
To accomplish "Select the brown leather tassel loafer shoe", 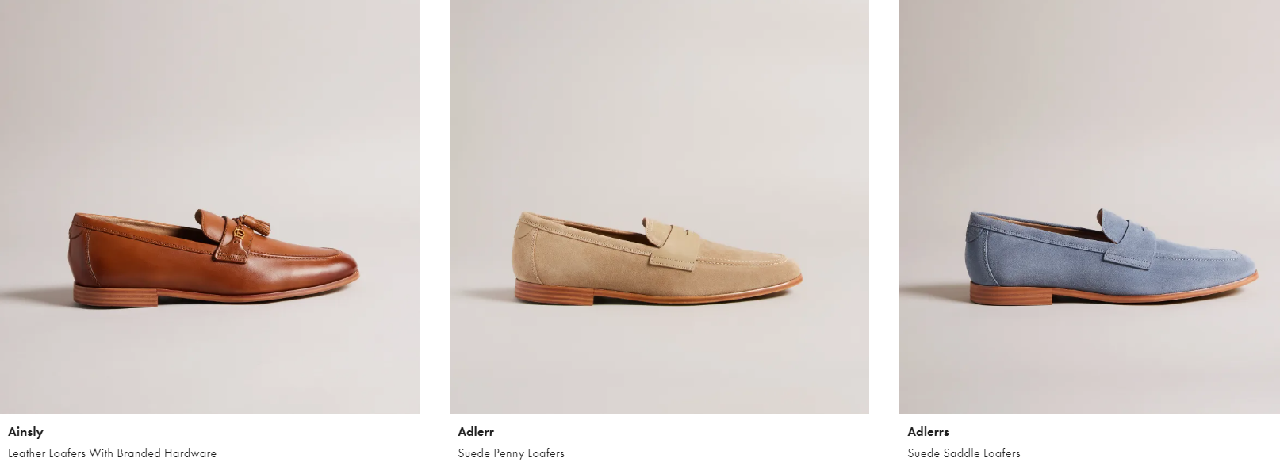I will click(x=214, y=258).
